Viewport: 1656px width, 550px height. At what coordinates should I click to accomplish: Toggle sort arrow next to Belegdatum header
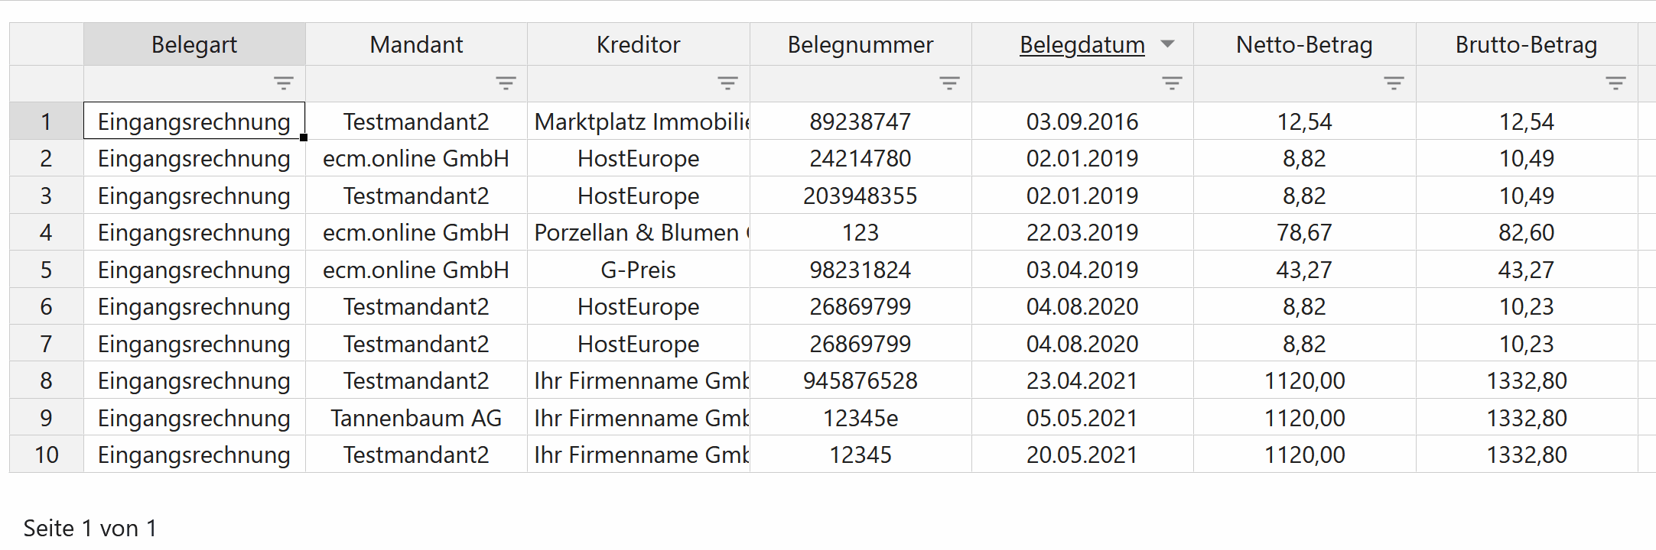(1167, 44)
